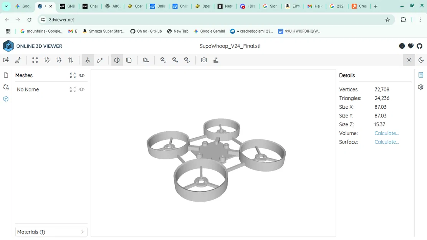Import a model from a URL

(18, 60)
